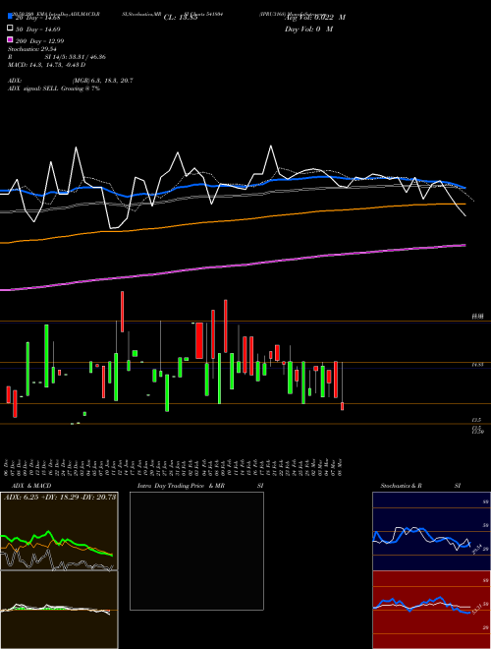491x649 pixels.
Task: Click the 'Stochastics & RSI' panel title
Action: coord(420,486)
